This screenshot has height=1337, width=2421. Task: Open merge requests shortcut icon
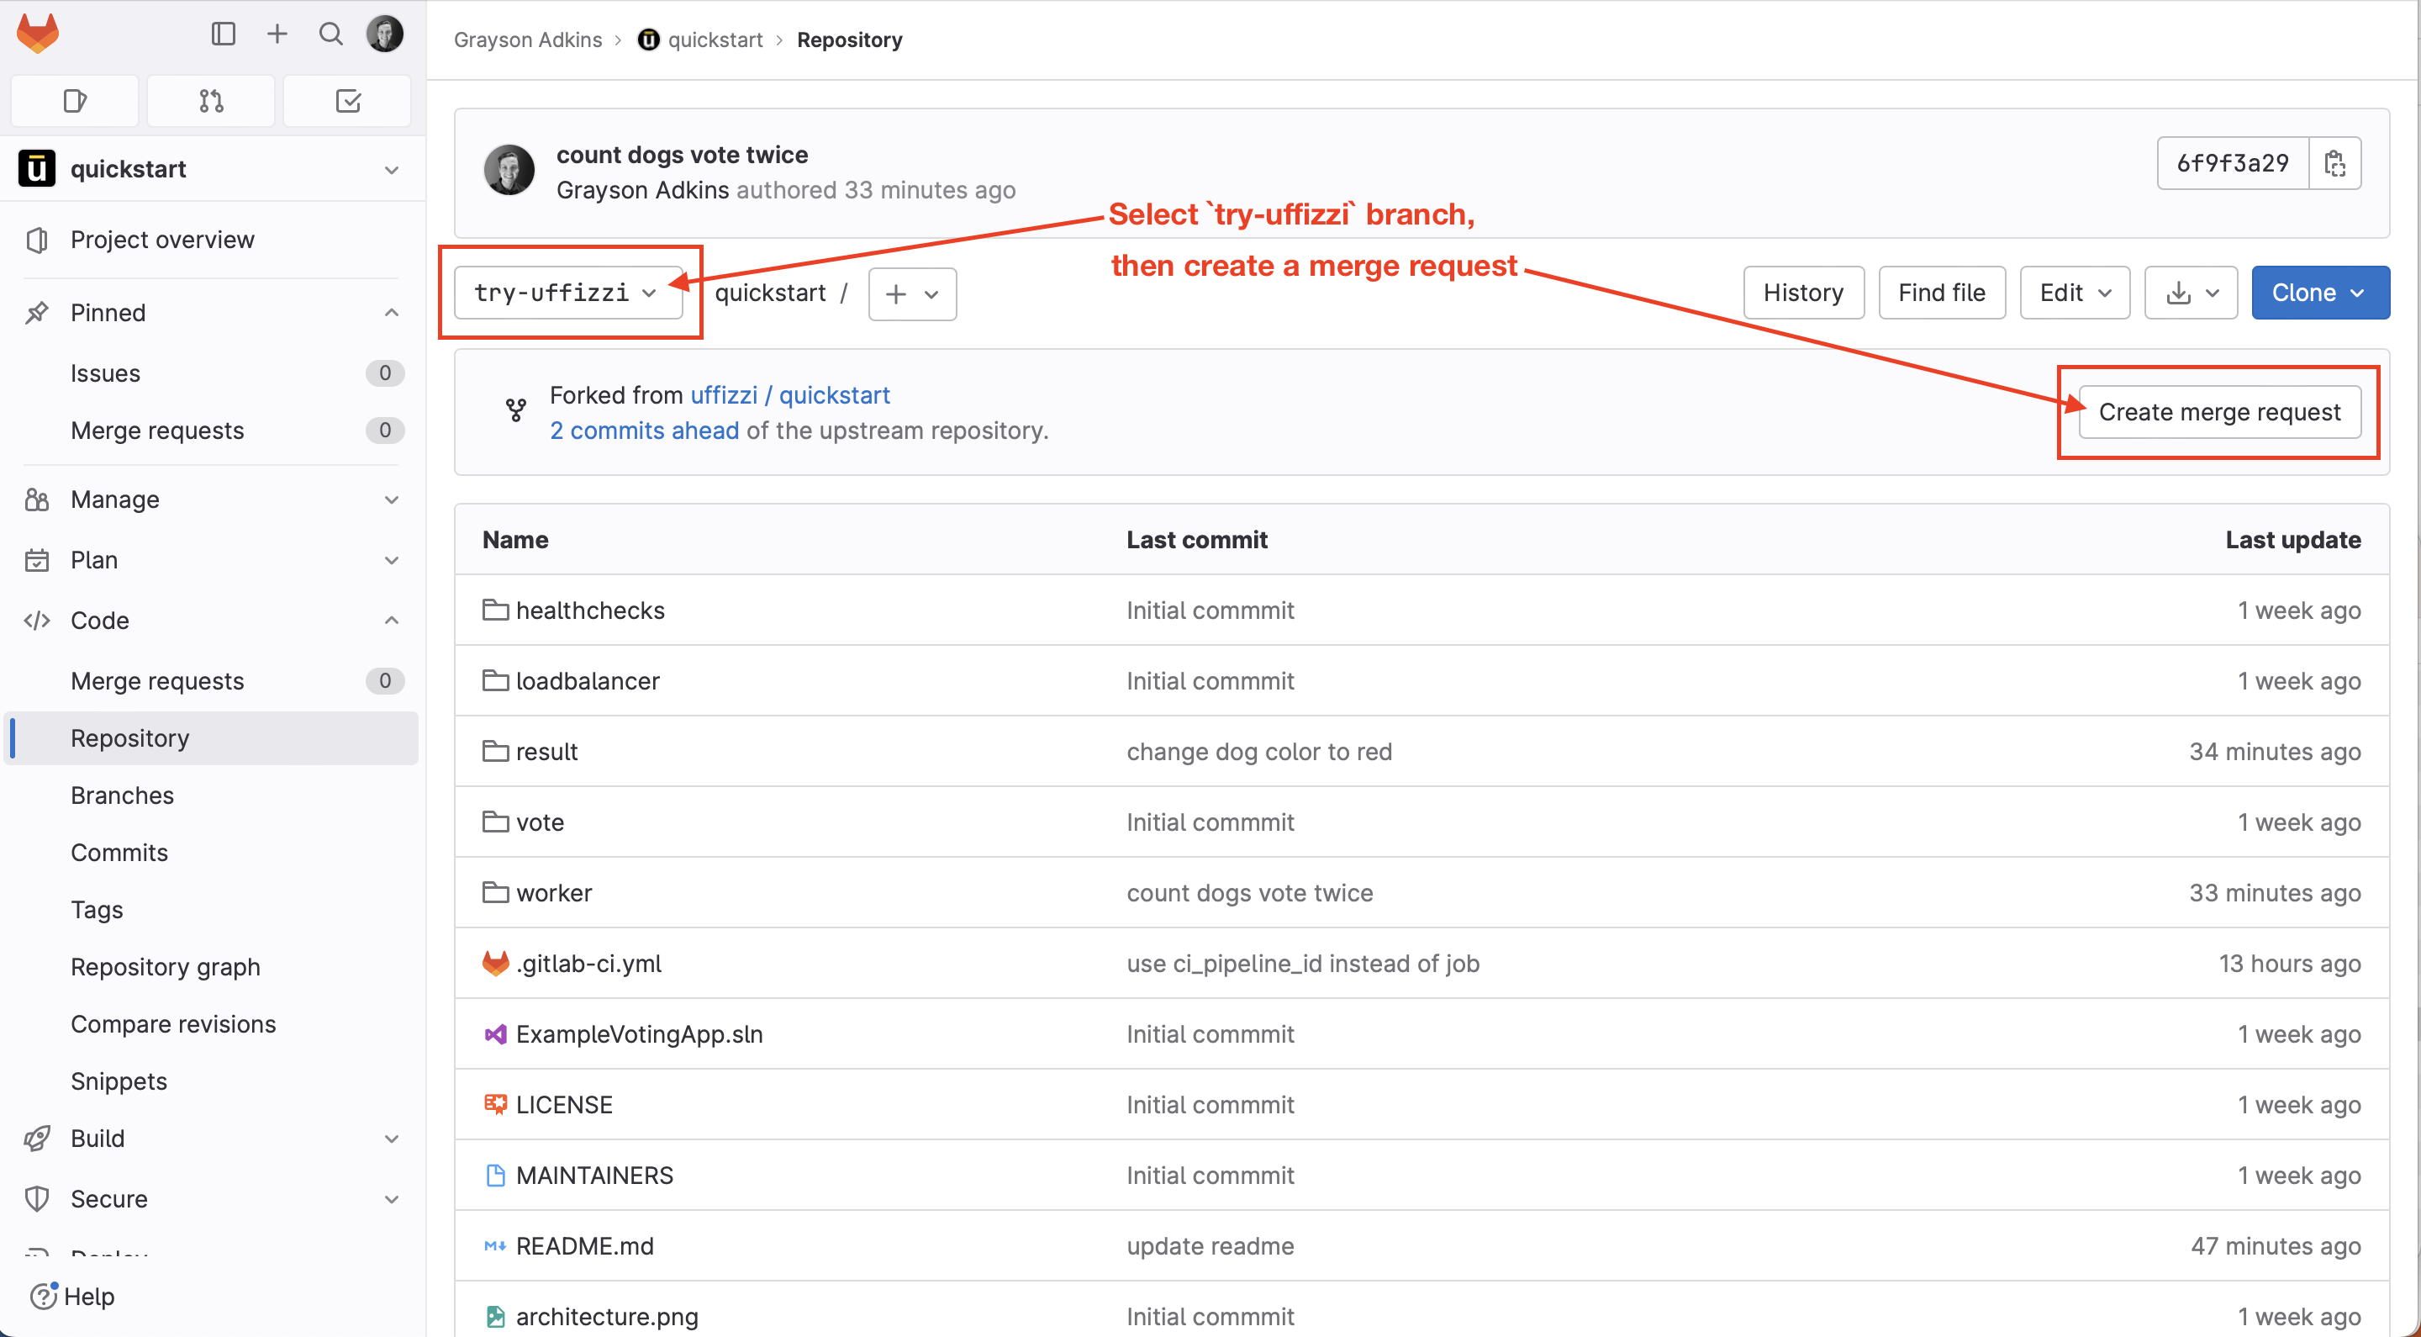coord(210,101)
